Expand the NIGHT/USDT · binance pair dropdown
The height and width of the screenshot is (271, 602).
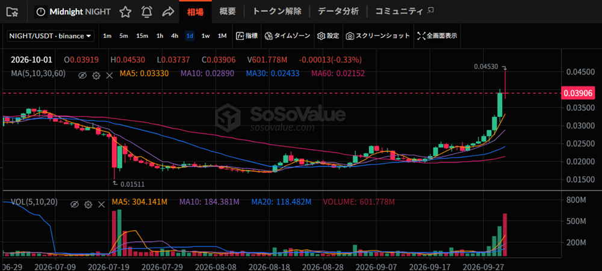(51, 36)
